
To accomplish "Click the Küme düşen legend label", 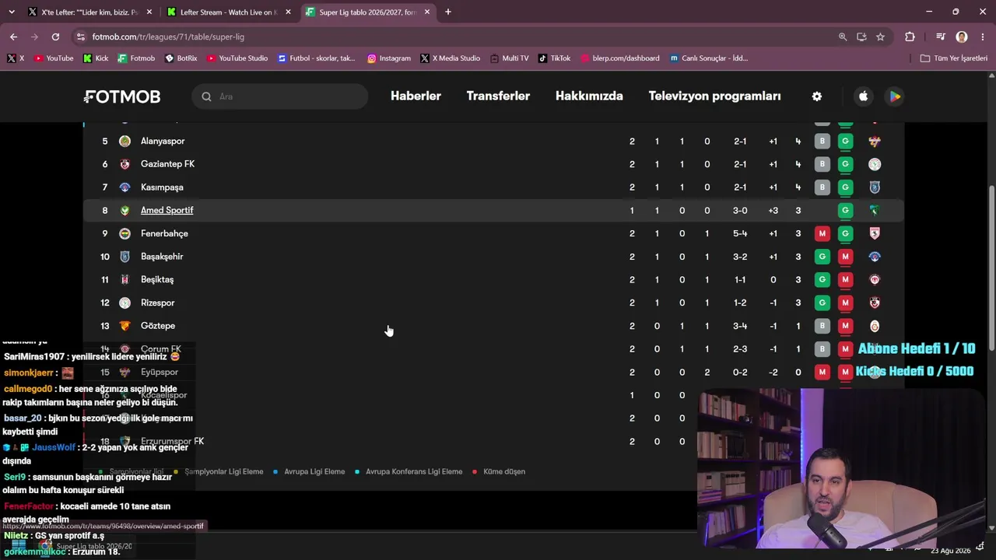I will (504, 471).
